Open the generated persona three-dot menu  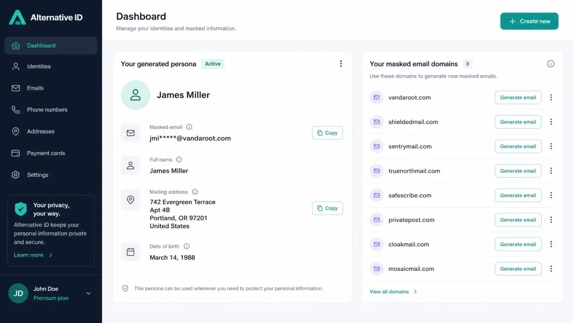click(341, 64)
